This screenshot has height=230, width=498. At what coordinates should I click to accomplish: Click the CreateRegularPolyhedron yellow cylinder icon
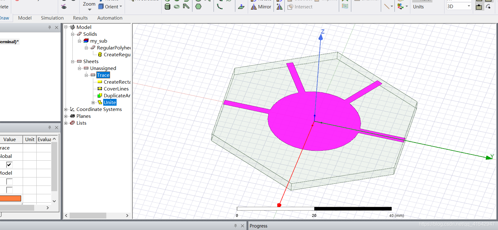[100, 54]
